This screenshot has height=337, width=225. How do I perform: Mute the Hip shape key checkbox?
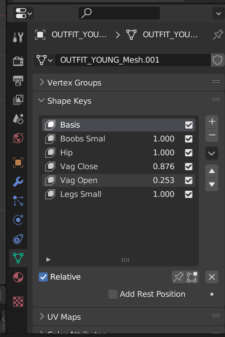pos(189,153)
